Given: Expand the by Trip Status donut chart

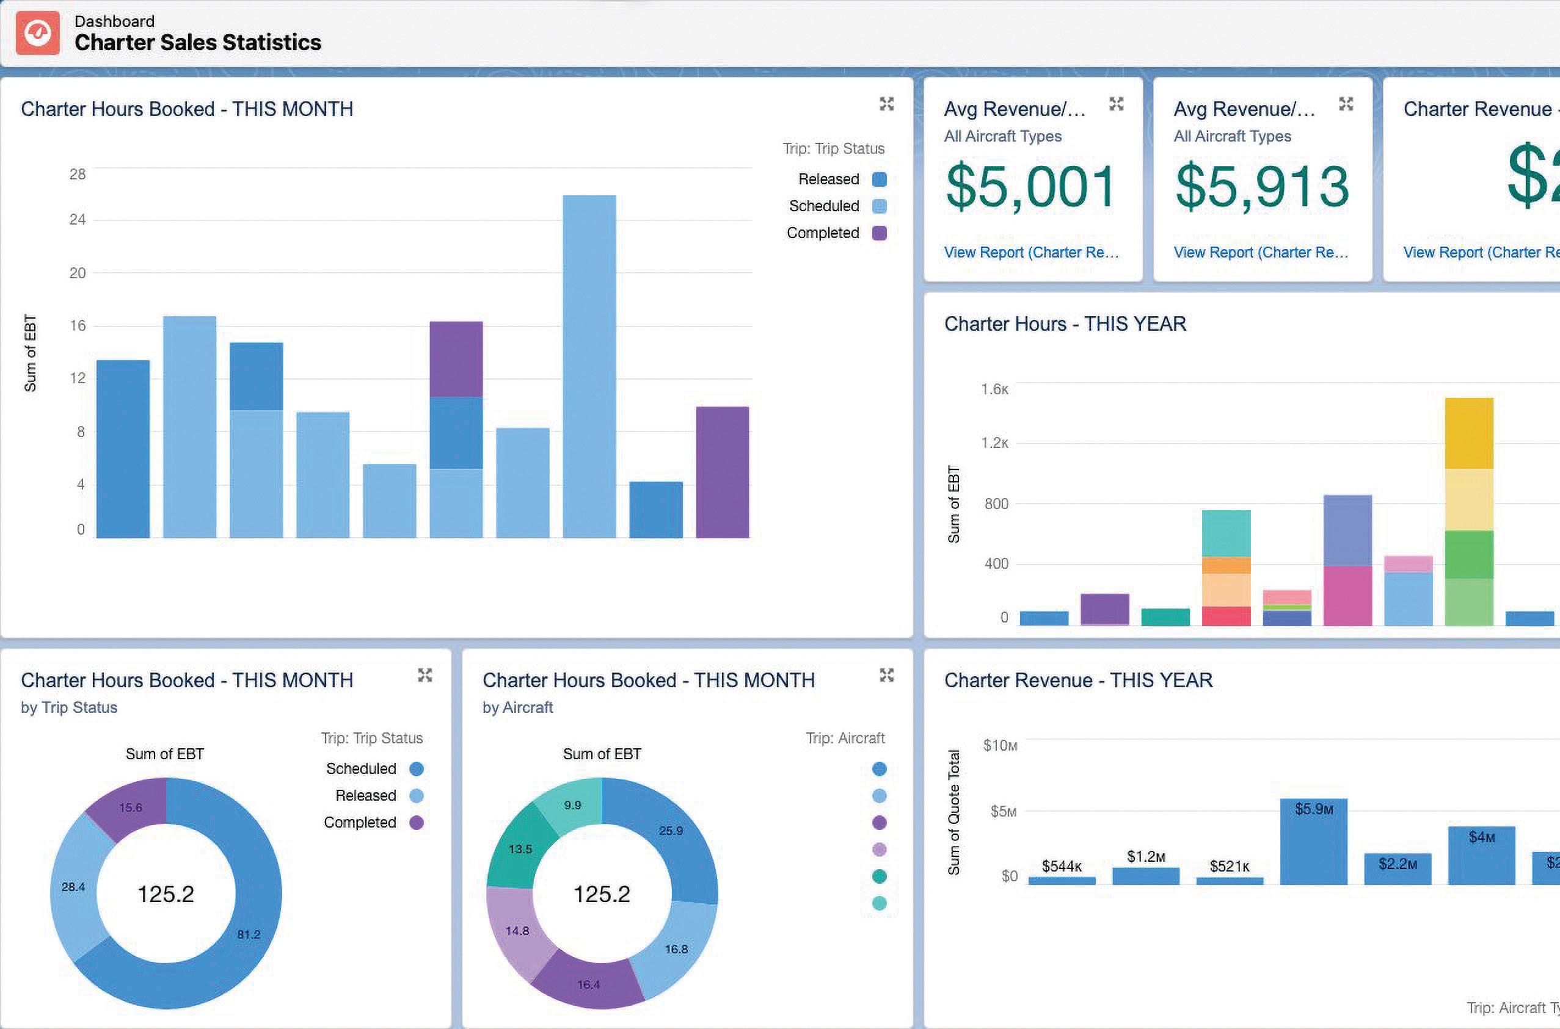Looking at the screenshot, I should point(425,675).
